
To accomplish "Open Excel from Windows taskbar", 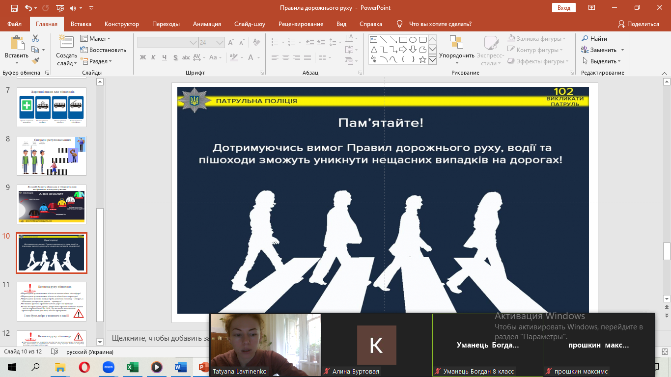I will 133,367.
